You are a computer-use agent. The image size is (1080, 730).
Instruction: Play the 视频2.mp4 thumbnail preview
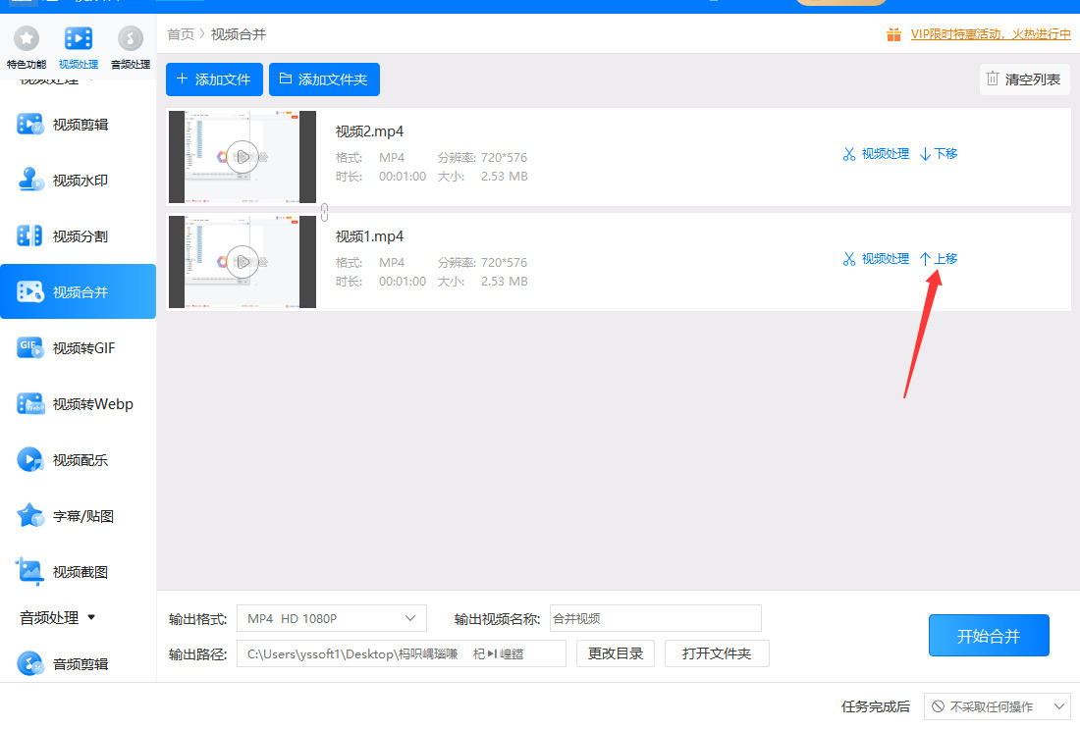coord(243,157)
